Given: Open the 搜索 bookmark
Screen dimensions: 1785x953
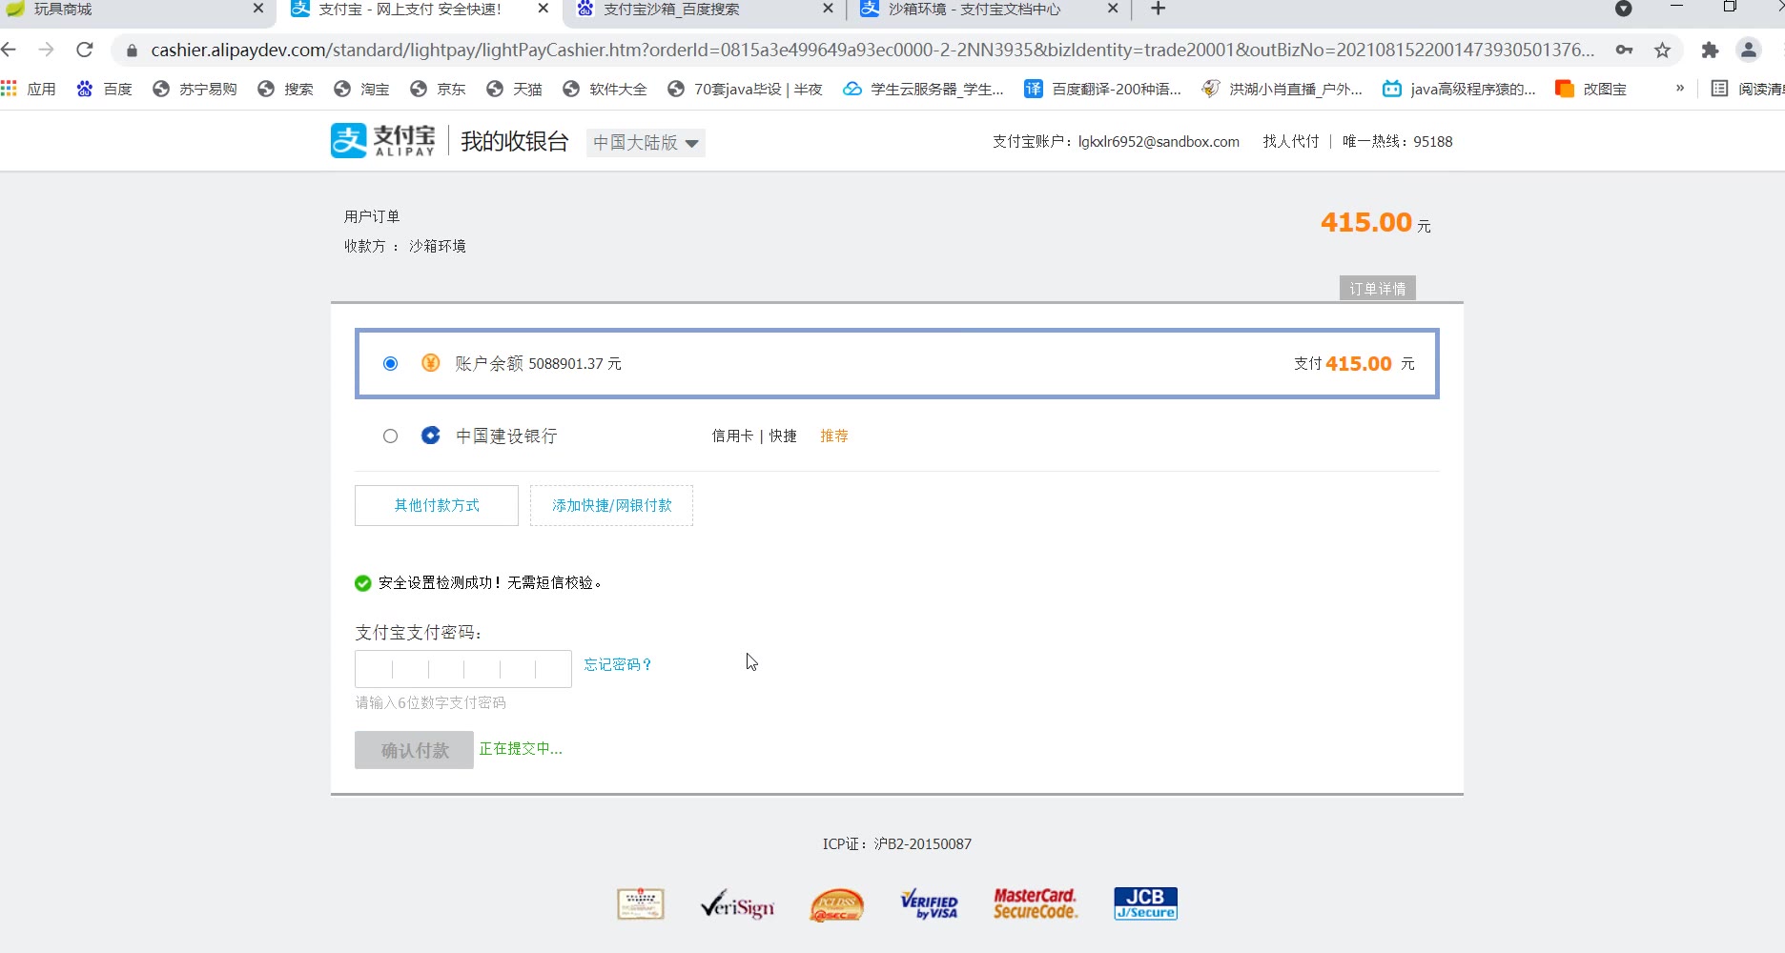Looking at the screenshot, I should tap(285, 89).
